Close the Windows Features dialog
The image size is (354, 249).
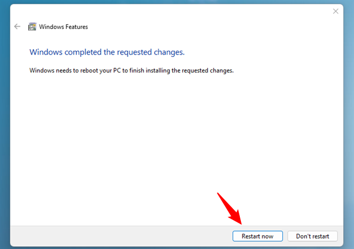[x=335, y=11]
